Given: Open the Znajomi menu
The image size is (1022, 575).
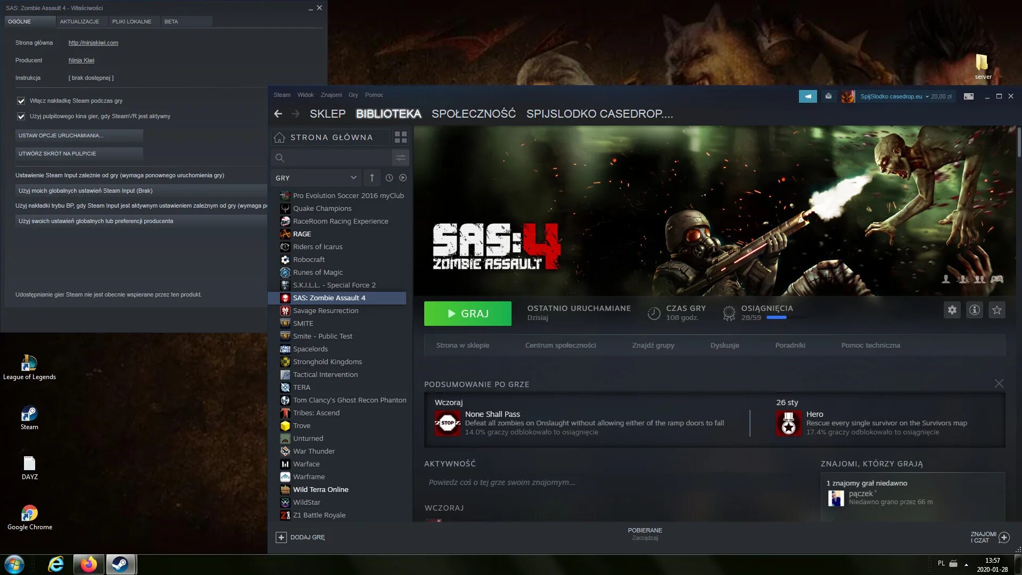Looking at the screenshot, I should [x=331, y=95].
